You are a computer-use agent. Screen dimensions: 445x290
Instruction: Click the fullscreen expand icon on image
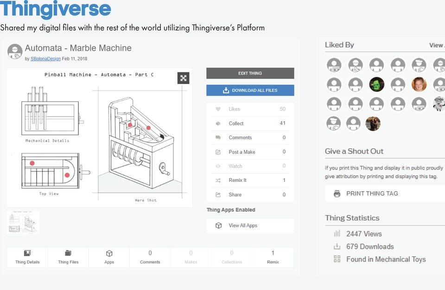[x=184, y=78]
